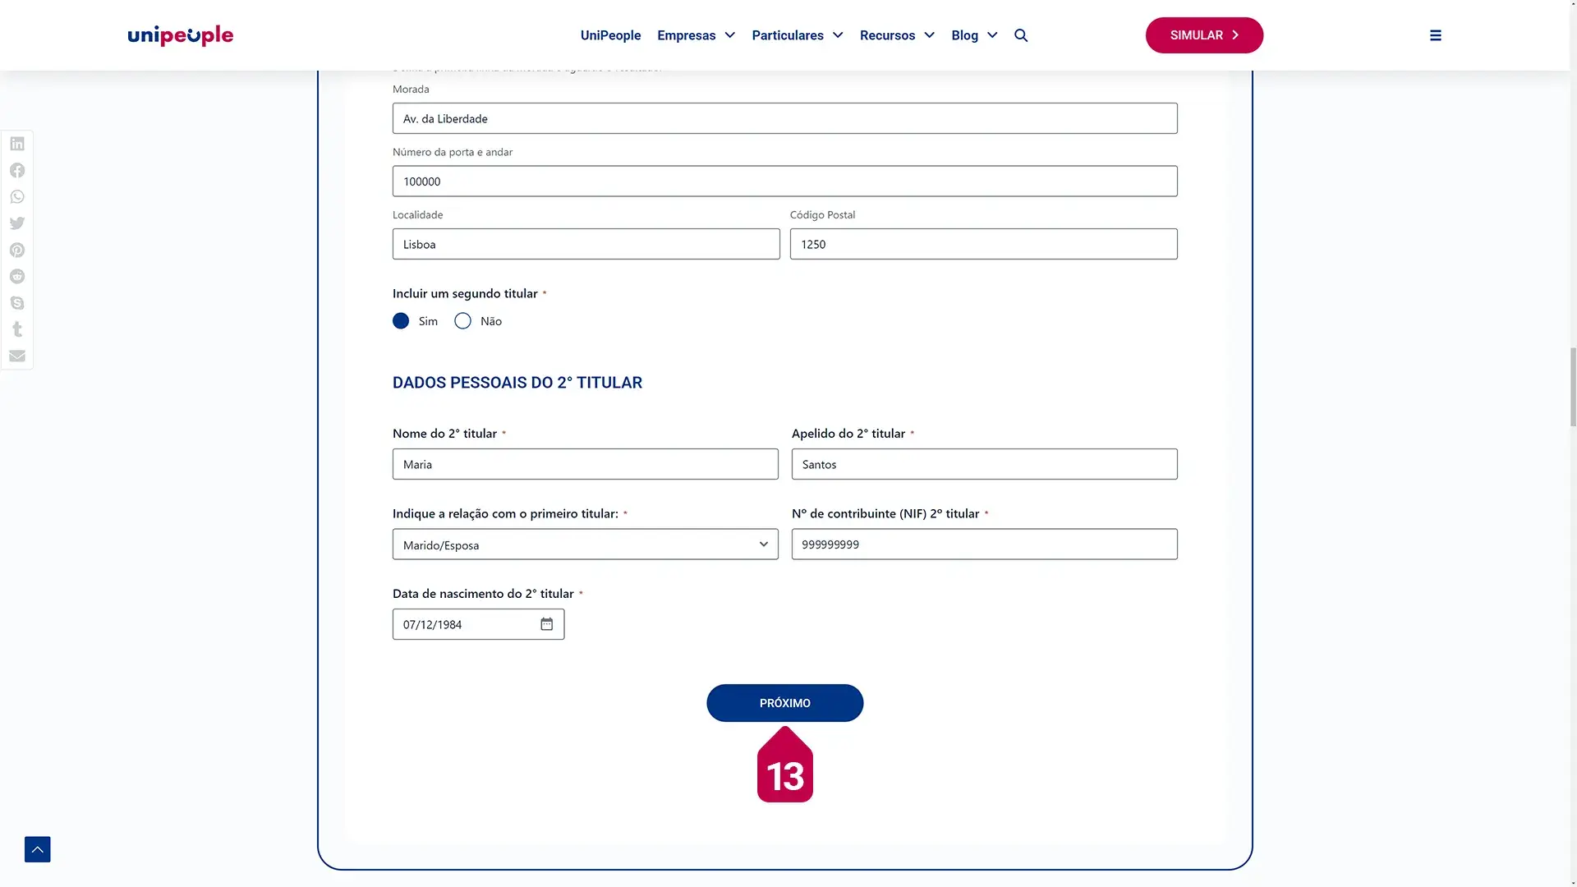Open the birth date calendar picker
Viewport: 1577px width, 887px height.
pos(547,624)
